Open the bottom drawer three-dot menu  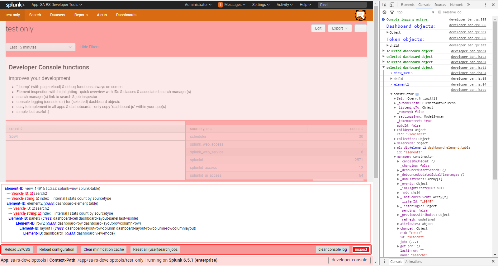click(x=384, y=261)
